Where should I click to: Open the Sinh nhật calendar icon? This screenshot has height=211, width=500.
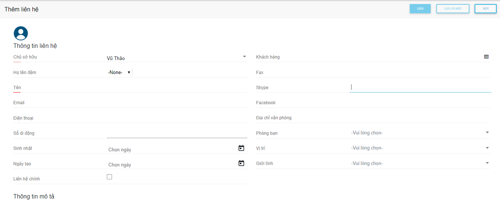(x=241, y=148)
